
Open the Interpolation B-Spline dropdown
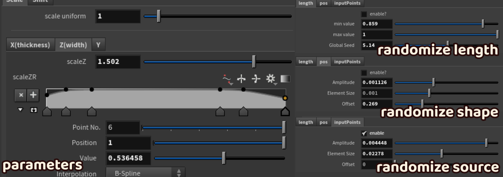[x=145, y=173]
